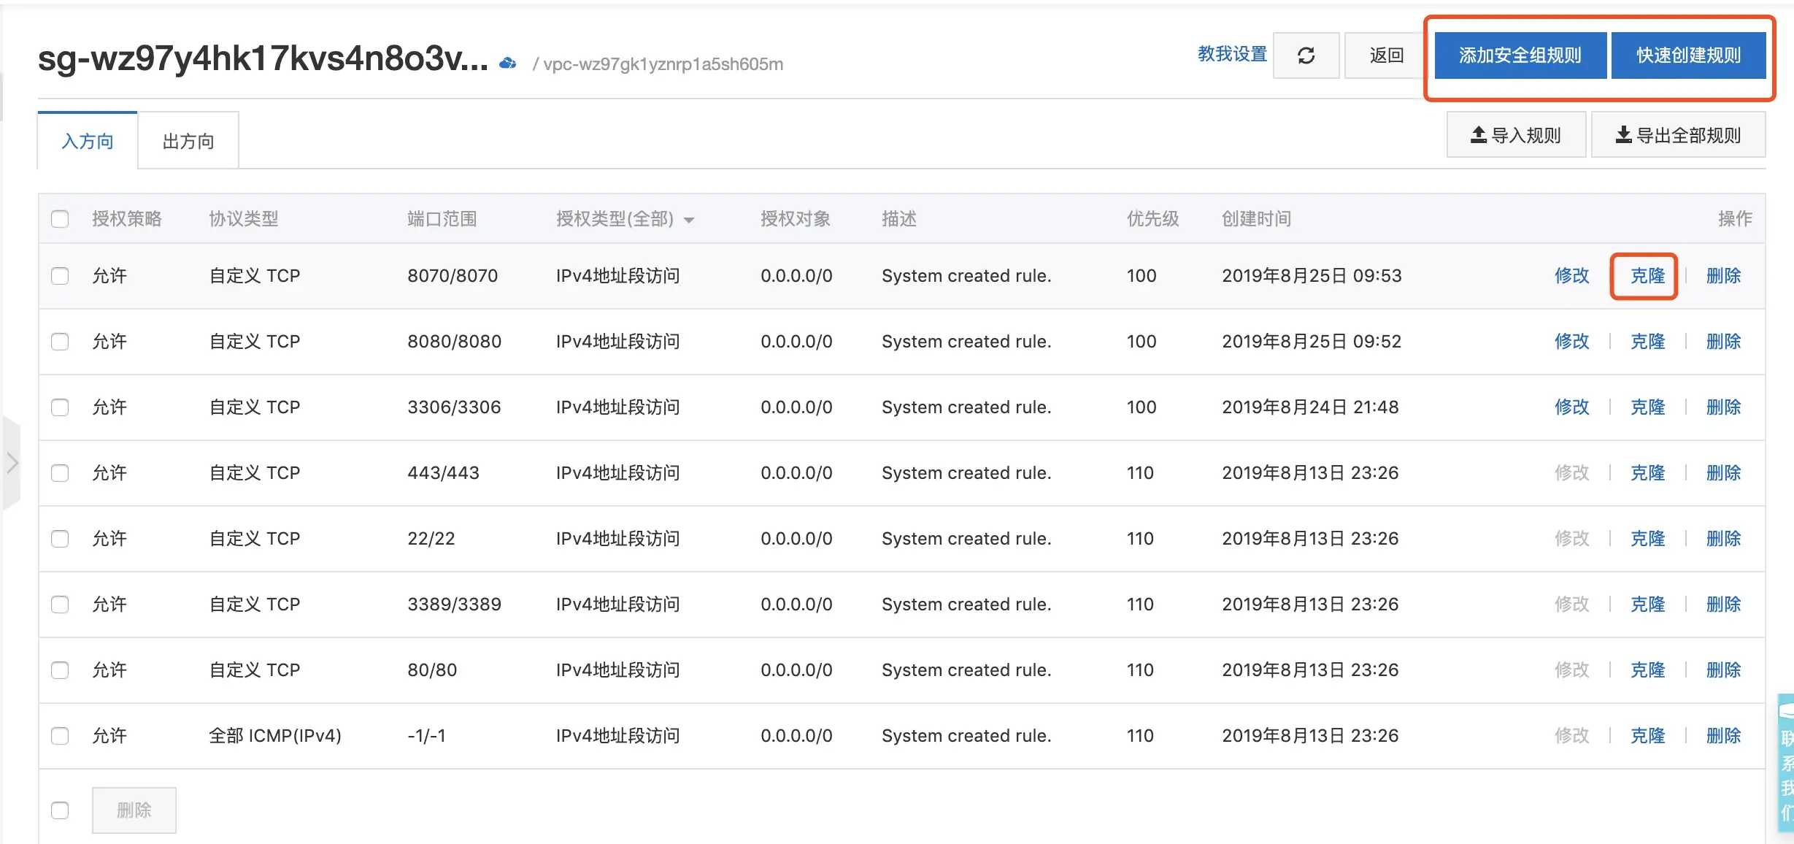This screenshot has height=844, width=1794.
Task: Select the checkbox for port 3306/3306 rule
Action: point(60,407)
